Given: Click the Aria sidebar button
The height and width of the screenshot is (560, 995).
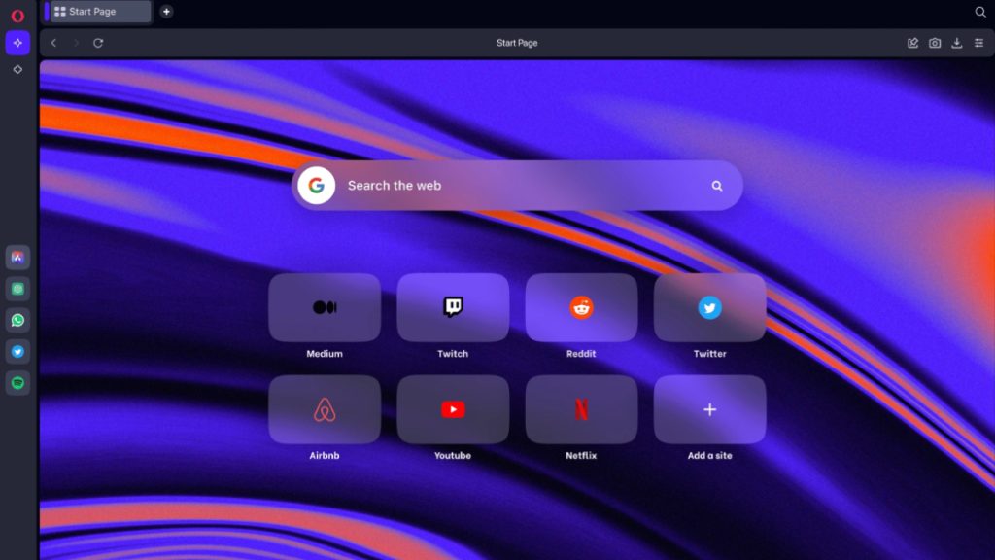Looking at the screenshot, I should coord(17,43).
